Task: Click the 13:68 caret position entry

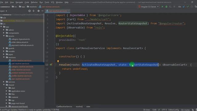Action: click(x=154, y=110)
